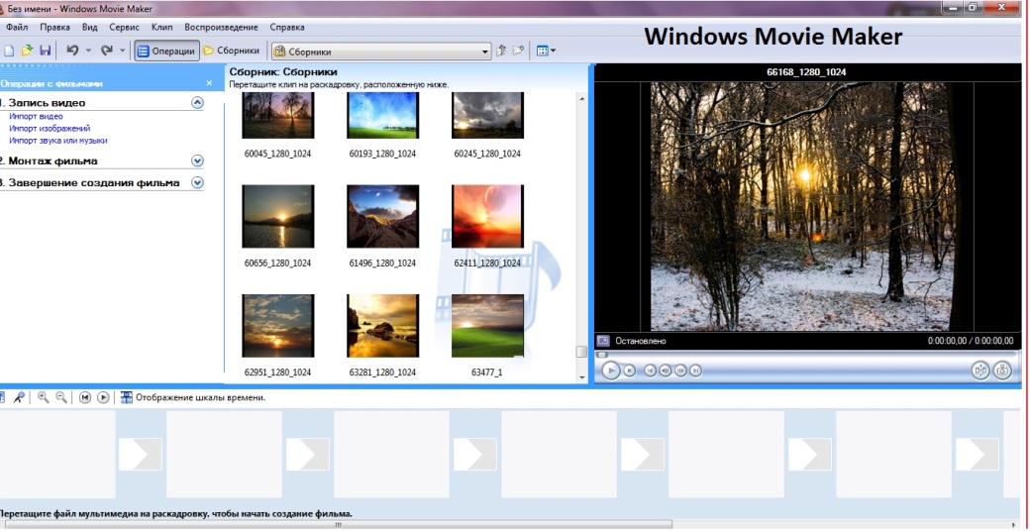Click the Open project folder icon
This screenshot has height=531, width=1030.
(27, 51)
